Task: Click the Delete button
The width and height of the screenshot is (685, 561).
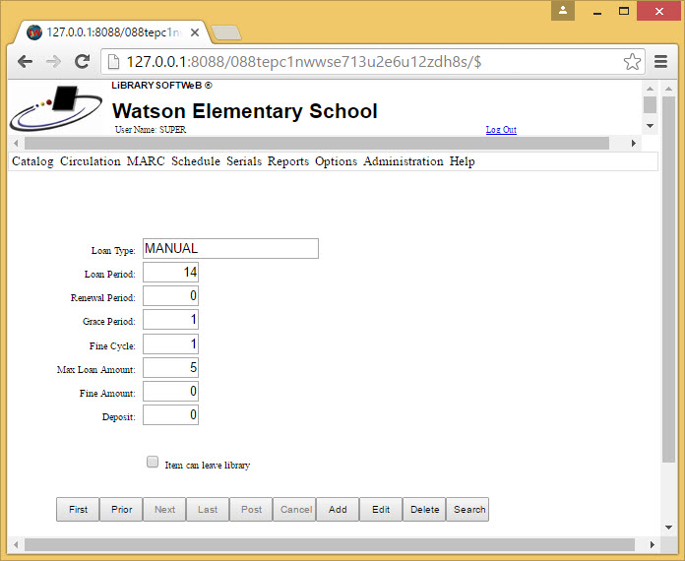Action: [x=424, y=510]
